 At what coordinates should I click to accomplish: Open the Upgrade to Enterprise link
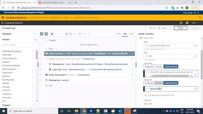(x=16, y=17)
